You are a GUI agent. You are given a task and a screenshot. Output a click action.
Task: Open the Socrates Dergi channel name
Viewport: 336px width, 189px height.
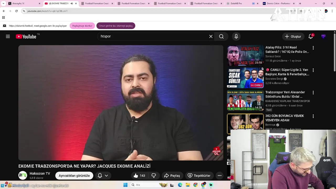click(x=274, y=79)
